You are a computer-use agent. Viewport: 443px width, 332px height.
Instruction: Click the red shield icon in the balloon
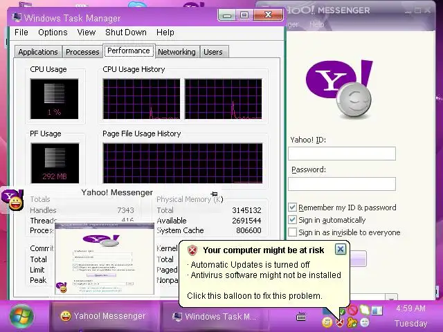192,250
